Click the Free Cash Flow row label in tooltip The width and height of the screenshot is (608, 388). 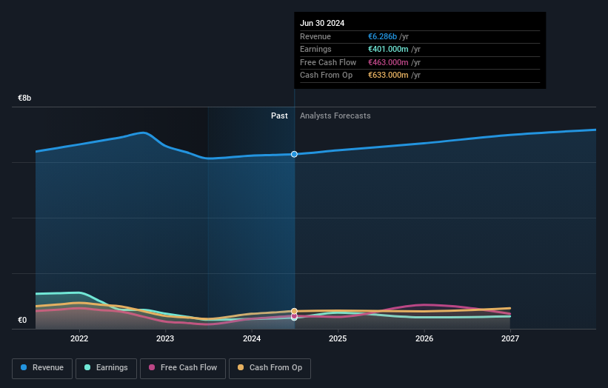click(328, 62)
